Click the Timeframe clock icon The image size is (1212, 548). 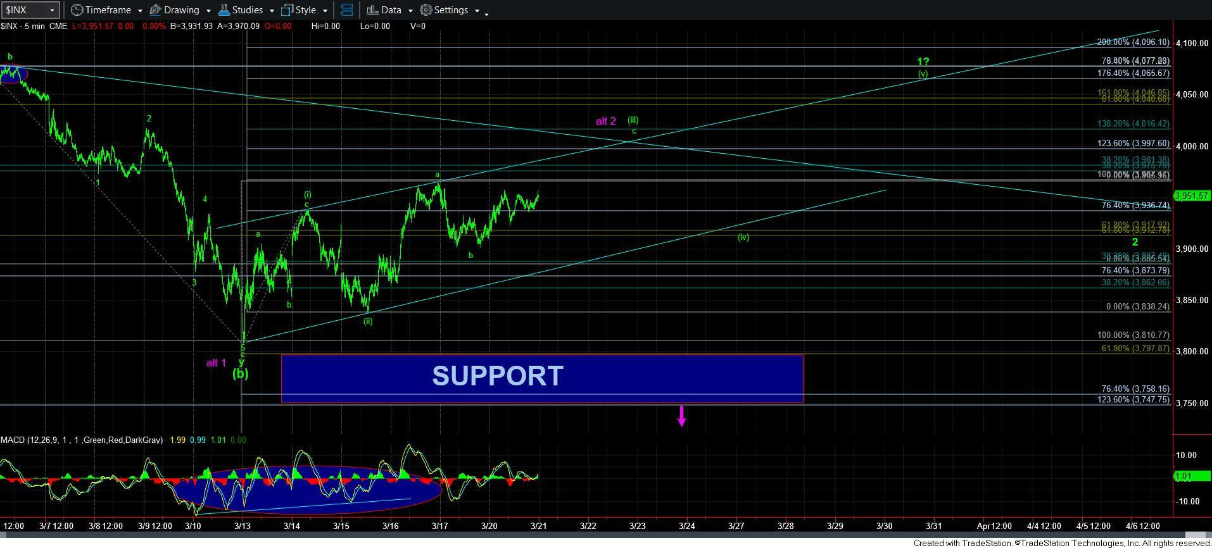[77, 10]
